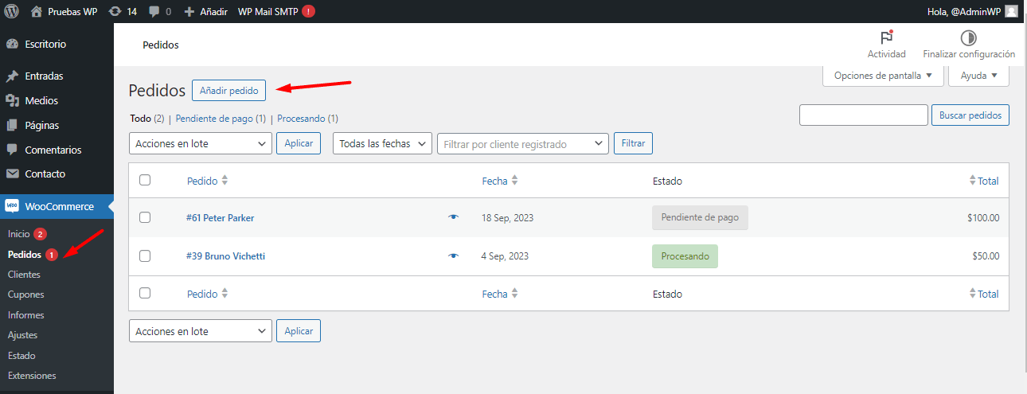The height and width of the screenshot is (394, 1027).
Task: Check the box for order #61 Peter Parker
Action: (x=145, y=217)
